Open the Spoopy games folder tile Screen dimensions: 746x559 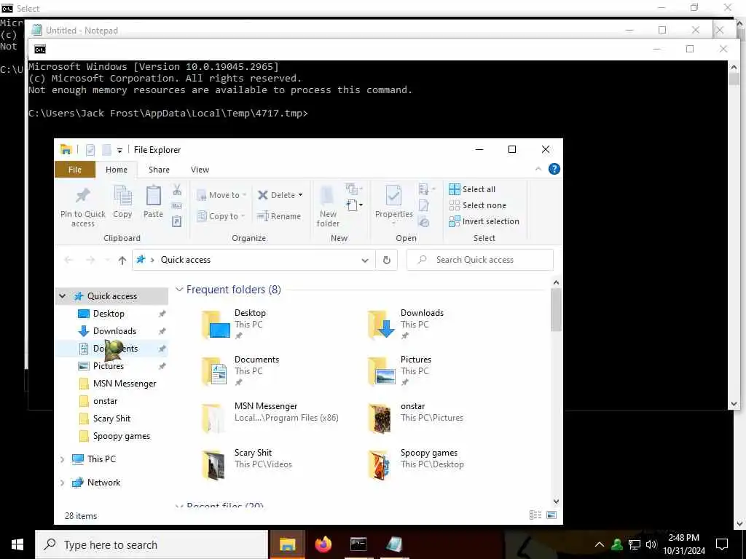click(416, 464)
